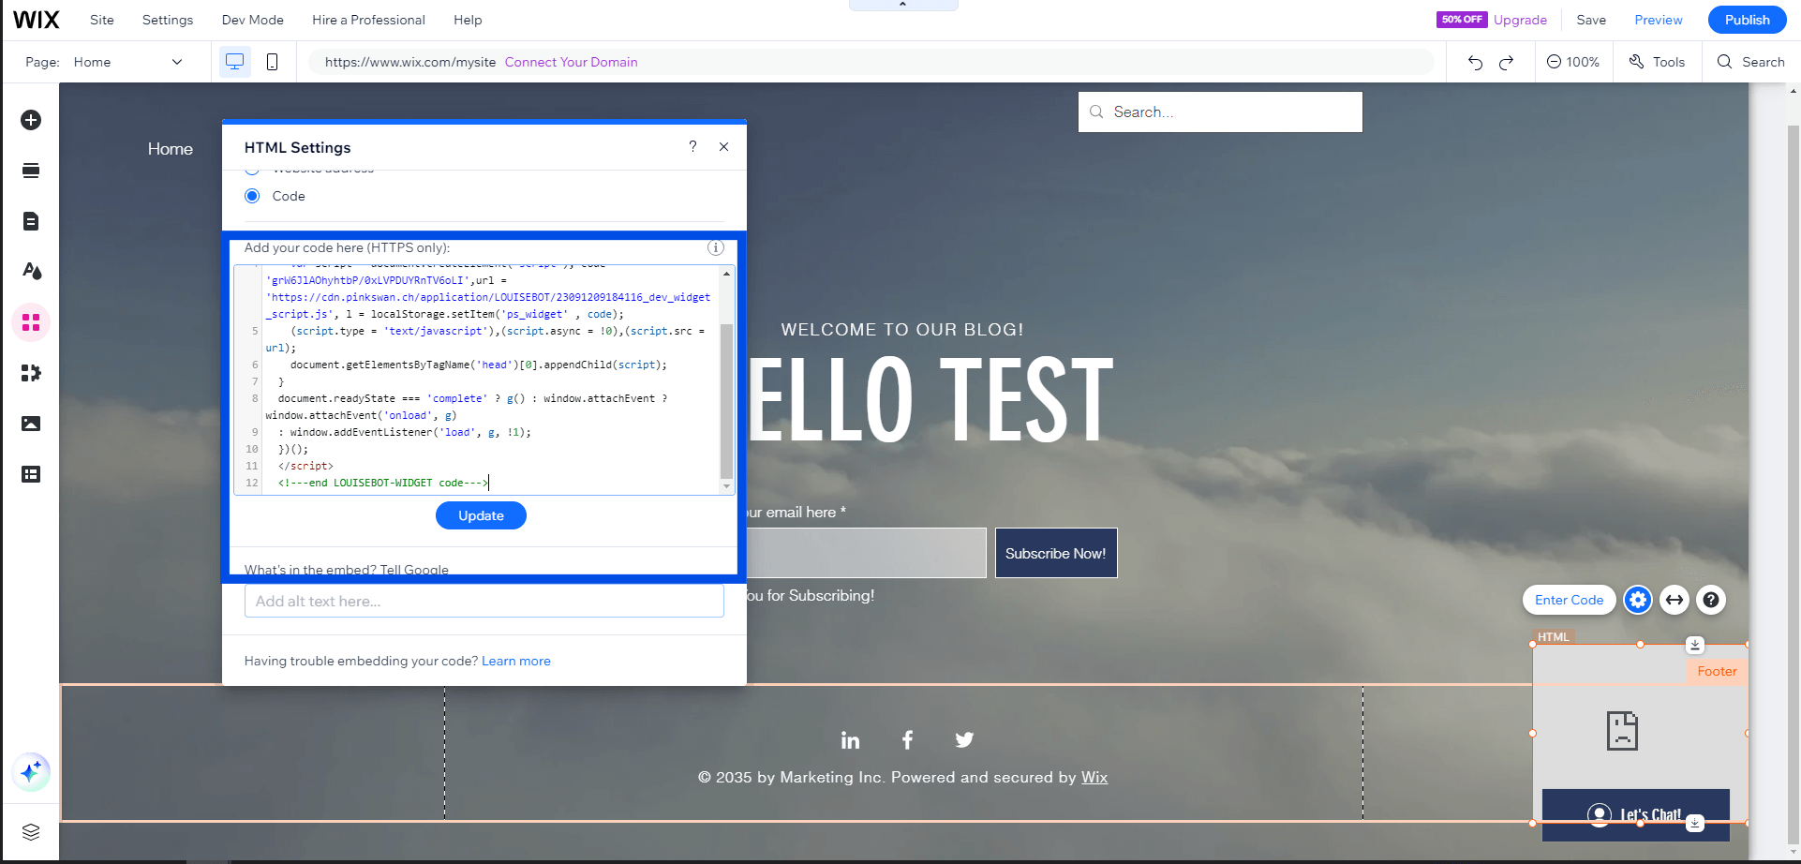Click the 50% OFF badge
1801x864 pixels.
pos(1462,20)
